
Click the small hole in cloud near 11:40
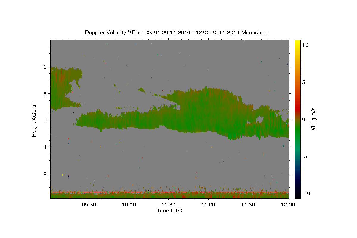(x=260, y=119)
